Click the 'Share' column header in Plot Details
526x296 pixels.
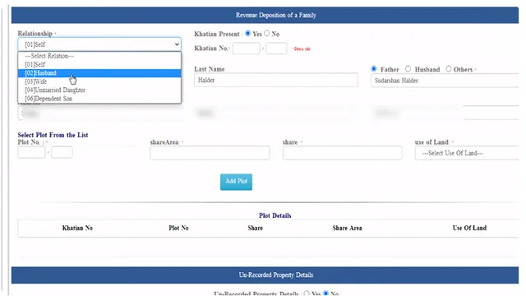pos(256,228)
